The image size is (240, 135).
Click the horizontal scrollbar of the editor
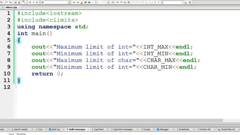click(x=111, y=120)
